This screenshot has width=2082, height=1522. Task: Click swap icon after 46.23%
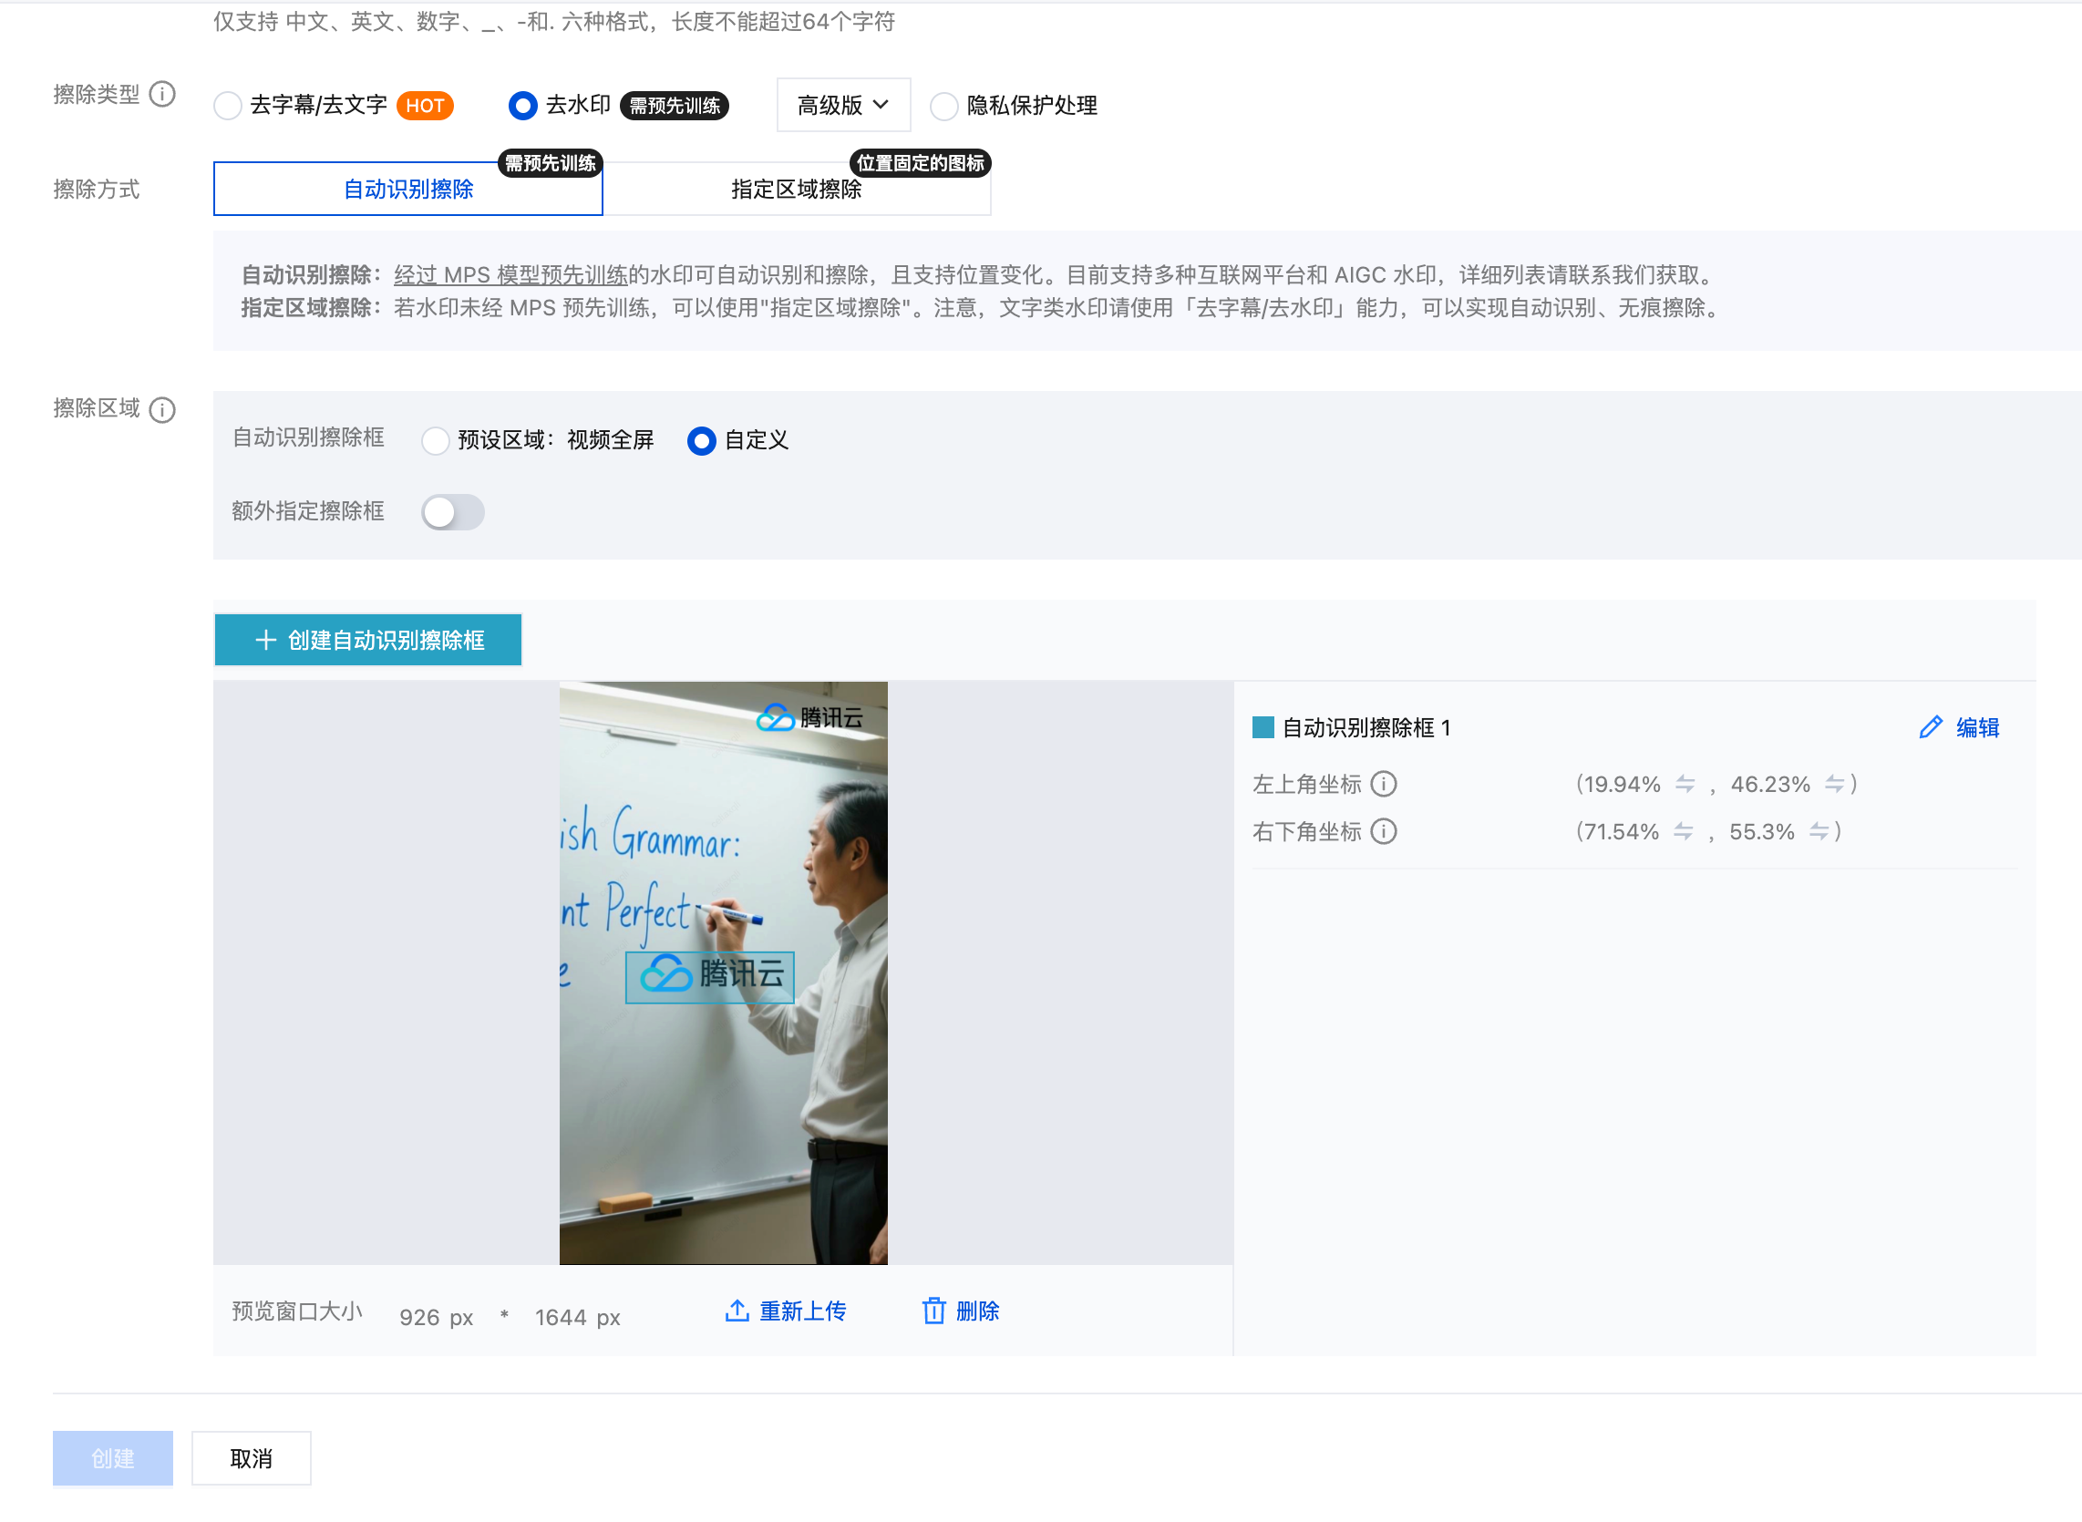1834,784
